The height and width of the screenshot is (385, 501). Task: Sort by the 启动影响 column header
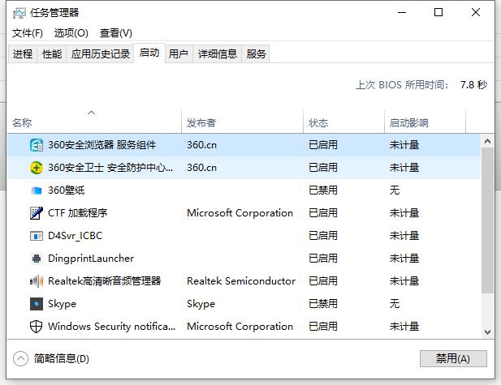408,123
